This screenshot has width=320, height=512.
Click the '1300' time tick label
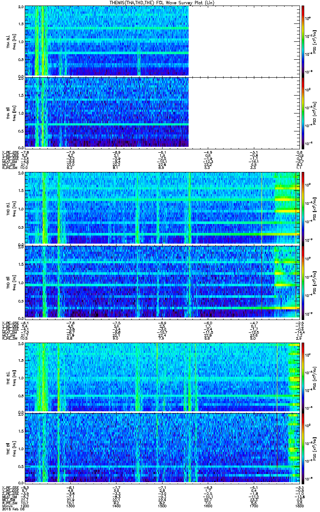point(71,505)
